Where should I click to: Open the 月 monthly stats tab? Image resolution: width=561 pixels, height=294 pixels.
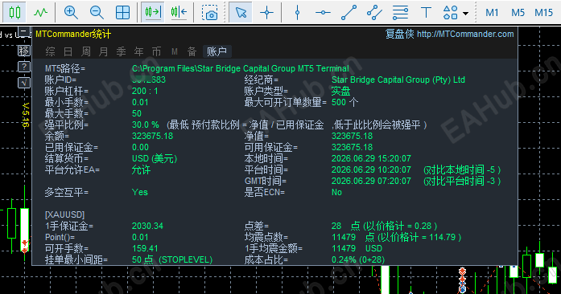(103, 51)
